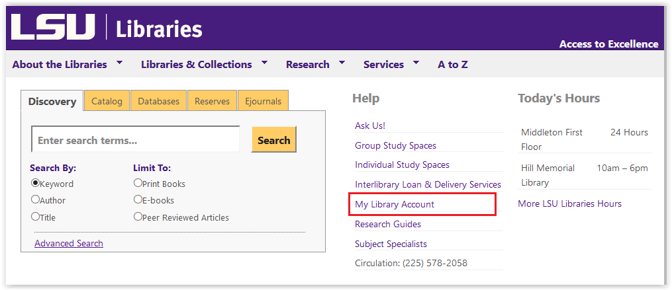
Task: Open the Libraries home title link
Action: coord(159,29)
